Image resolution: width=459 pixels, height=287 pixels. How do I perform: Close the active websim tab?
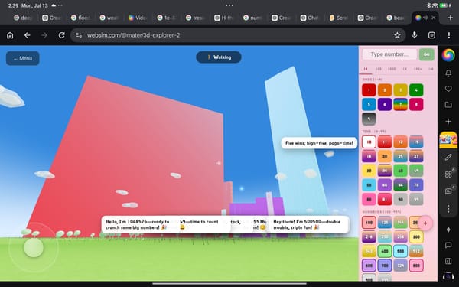[x=434, y=18]
